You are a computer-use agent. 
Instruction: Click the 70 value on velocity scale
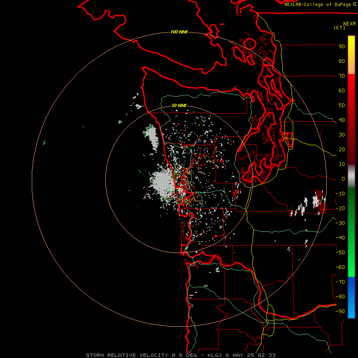click(342, 76)
